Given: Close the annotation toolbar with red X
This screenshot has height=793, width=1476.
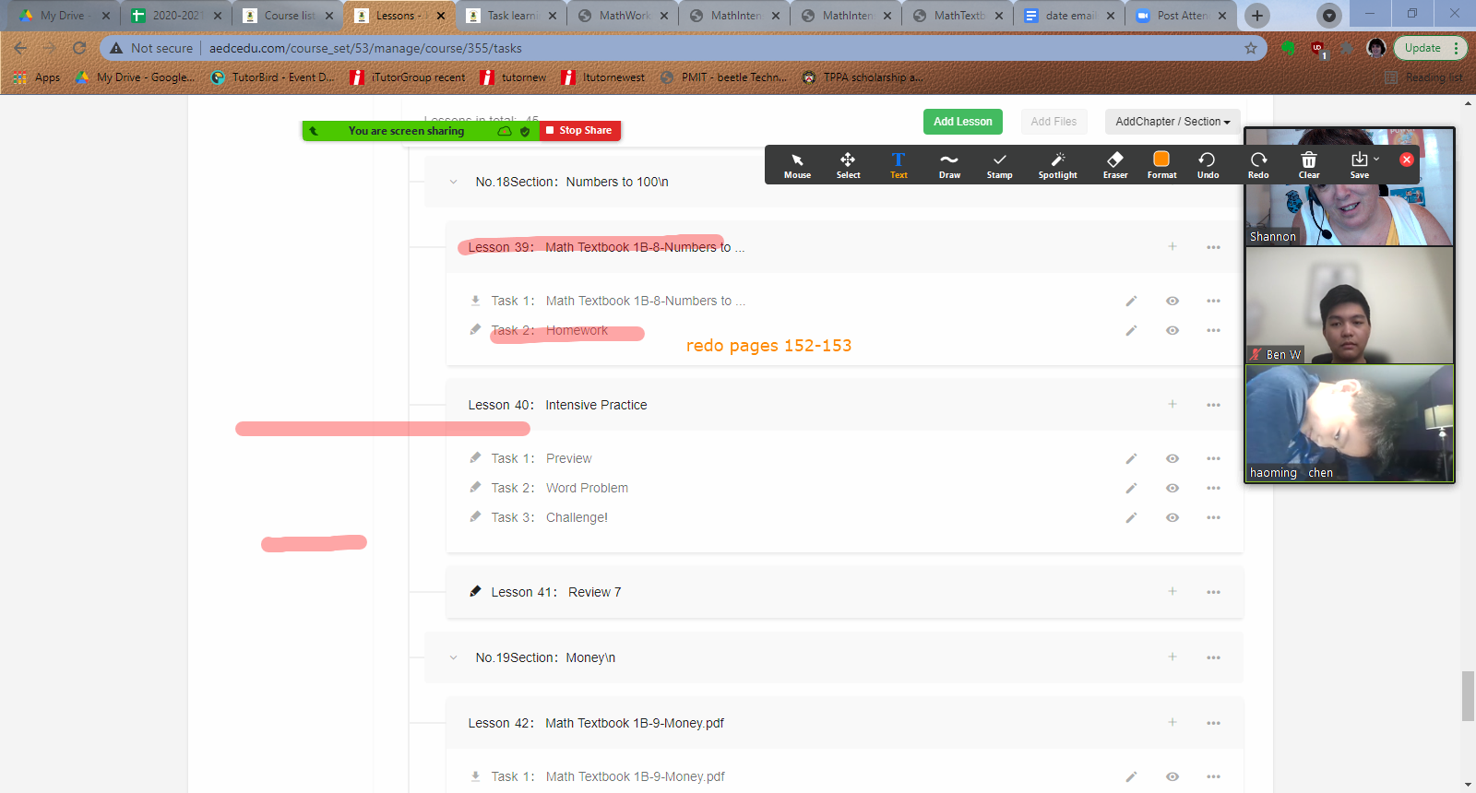Looking at the screenshot, I should tap(1407, 160).
